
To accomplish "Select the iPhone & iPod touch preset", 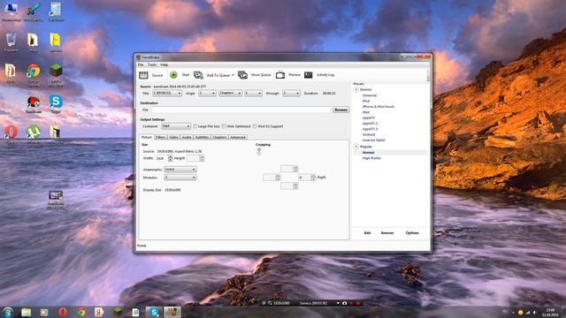I will click(x=379, y=107).
